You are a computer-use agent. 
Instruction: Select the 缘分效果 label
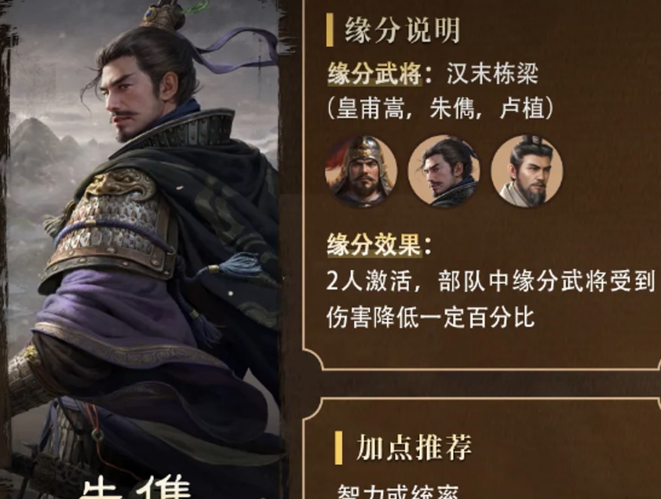(x=374, y=245)
